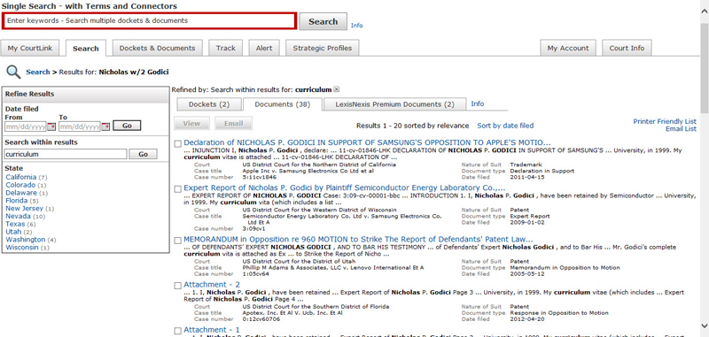Open the LexisNexis Premium Documents (2) tab
The image size is (709, 337).
tap(394, 104)
